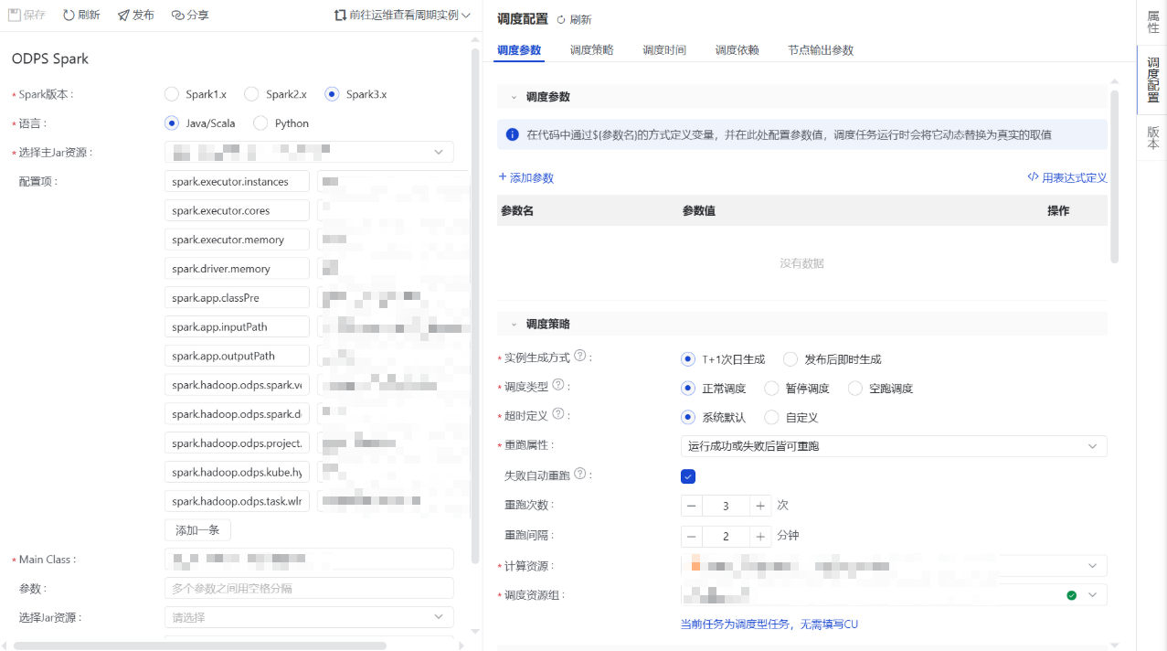1167x651 pixels.
Task: Select 系统默认 timeout option
Action: click(688, 418)
